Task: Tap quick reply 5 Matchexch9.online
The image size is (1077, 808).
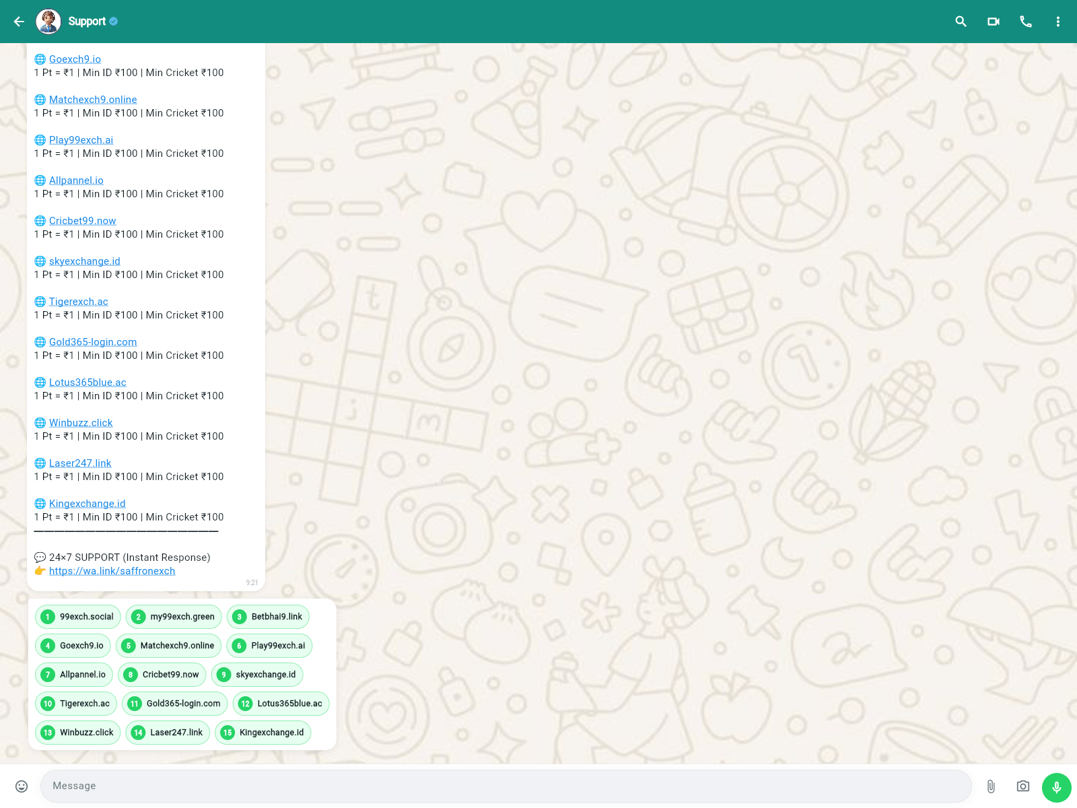Action: (168, 646)
